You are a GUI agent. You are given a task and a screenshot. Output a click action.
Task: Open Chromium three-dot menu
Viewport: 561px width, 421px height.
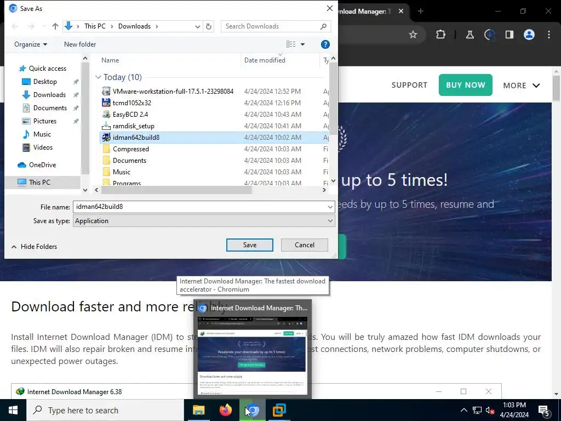[549, 35]
